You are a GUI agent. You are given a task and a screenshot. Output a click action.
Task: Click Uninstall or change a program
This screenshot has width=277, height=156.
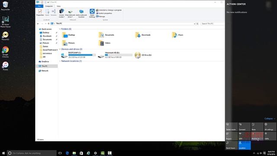[109, 10]
